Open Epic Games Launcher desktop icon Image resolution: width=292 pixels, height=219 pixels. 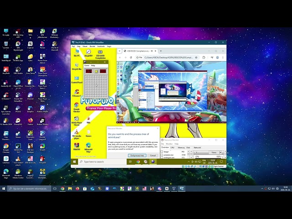coord(6,110)
